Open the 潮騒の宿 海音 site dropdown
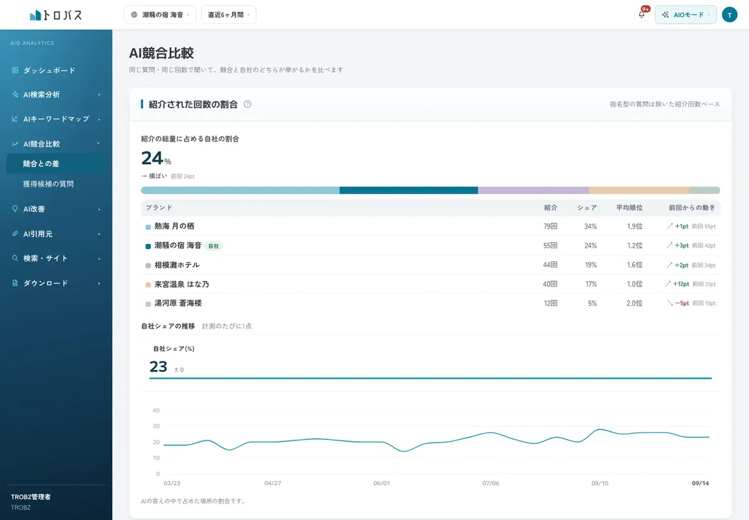 [x=160, y=14]
